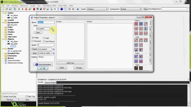
Task: Add the Move Fixed action
Action: tap(136, 24)
